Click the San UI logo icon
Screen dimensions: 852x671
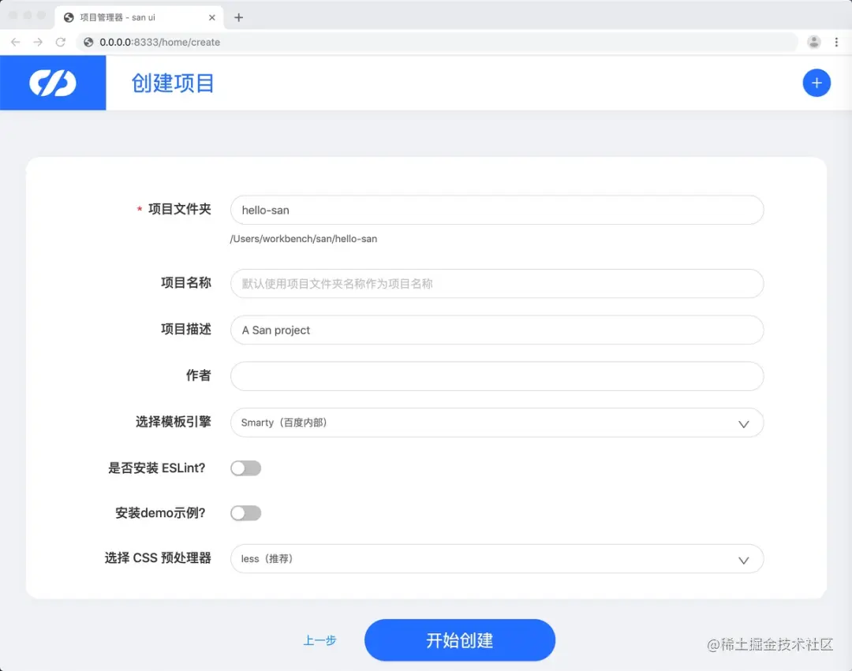tap(52, 82)
